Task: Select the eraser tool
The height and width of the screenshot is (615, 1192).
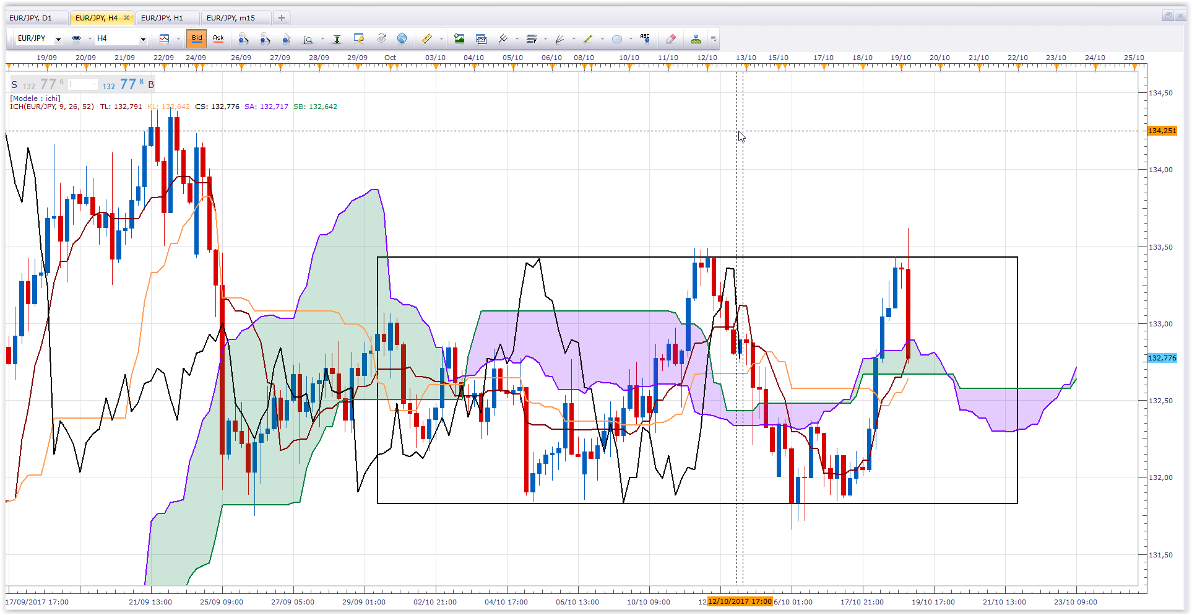Action: point(670,38)
